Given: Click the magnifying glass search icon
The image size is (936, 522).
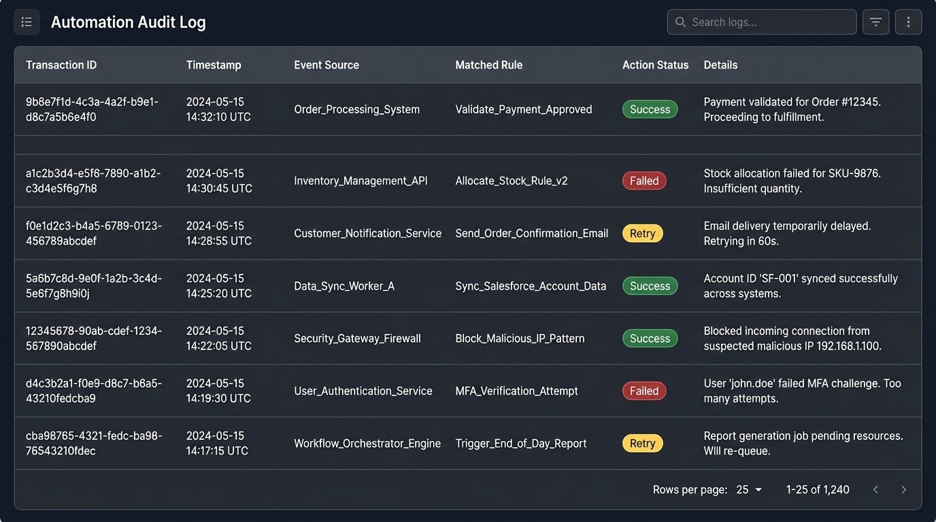Looking at the screenshot, I should [x=680, y=22].
